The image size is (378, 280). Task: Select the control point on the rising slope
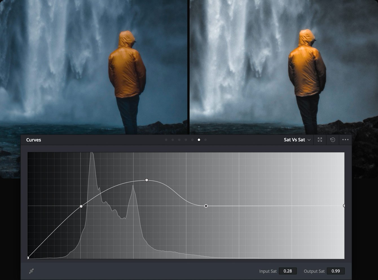tap(81, 206)
